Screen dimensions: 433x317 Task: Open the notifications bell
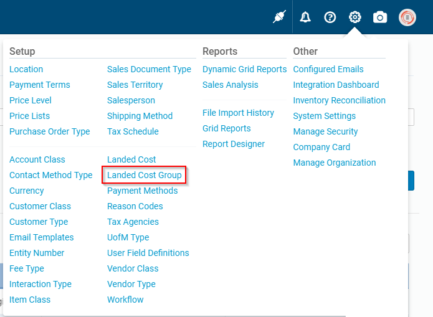tap(305, 17)
